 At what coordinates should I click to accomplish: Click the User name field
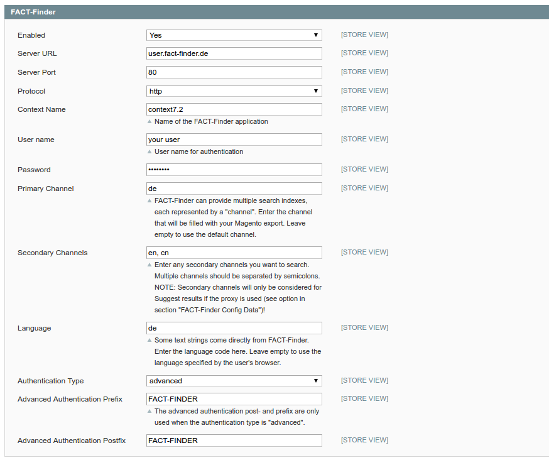233,139
